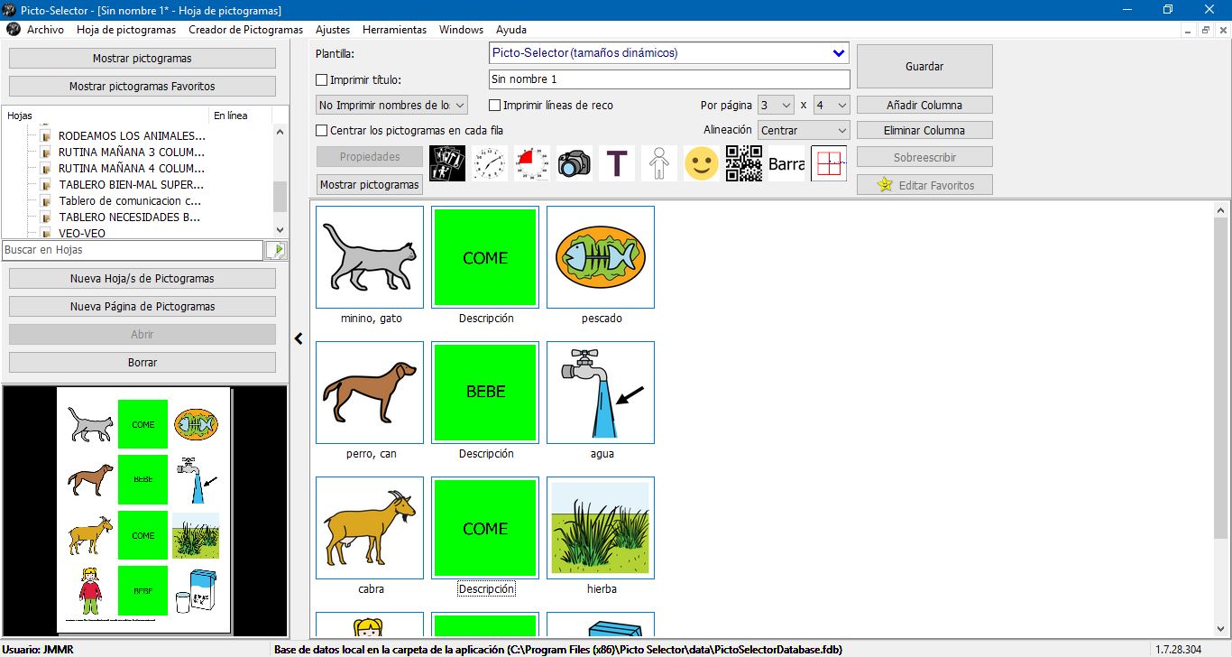Insert a photo using the camera tool
The image size is (1232, 657).
(x=575, y=163)
